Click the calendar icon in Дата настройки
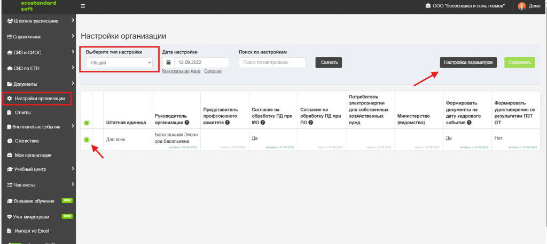This screenshot has height=244, width=547. [x=168, y=63]
